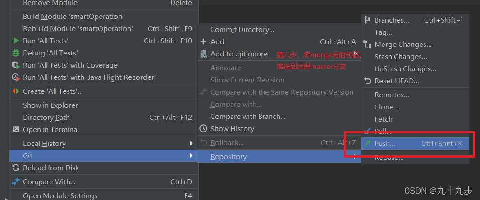Click the Ctrl+Alt+F12 shortcut text

coord(170,118)
